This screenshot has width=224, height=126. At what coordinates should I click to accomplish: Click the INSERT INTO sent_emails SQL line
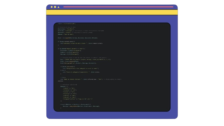pos(85,60)
